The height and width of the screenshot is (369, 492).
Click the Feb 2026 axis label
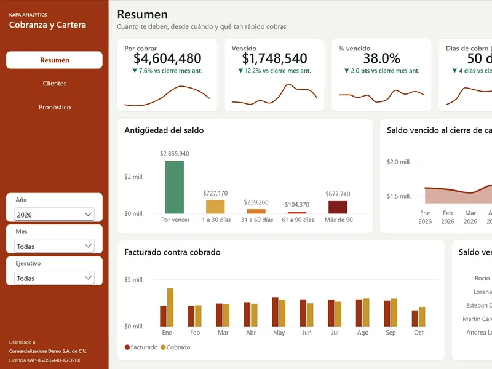pyautogui.click(x=448, y=217)
